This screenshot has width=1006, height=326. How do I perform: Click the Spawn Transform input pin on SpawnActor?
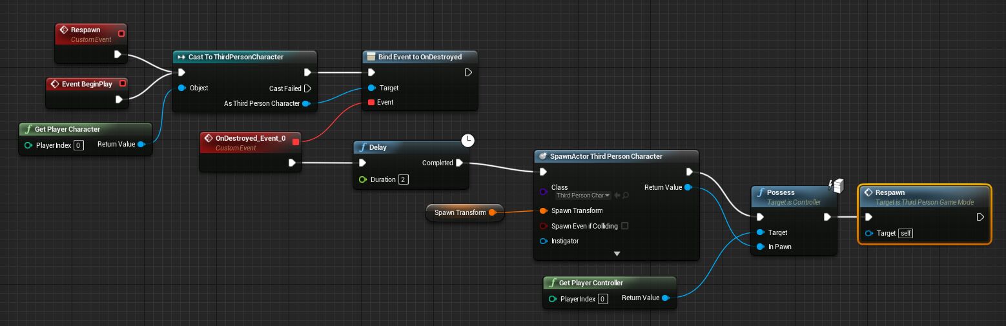pos(543,210)
